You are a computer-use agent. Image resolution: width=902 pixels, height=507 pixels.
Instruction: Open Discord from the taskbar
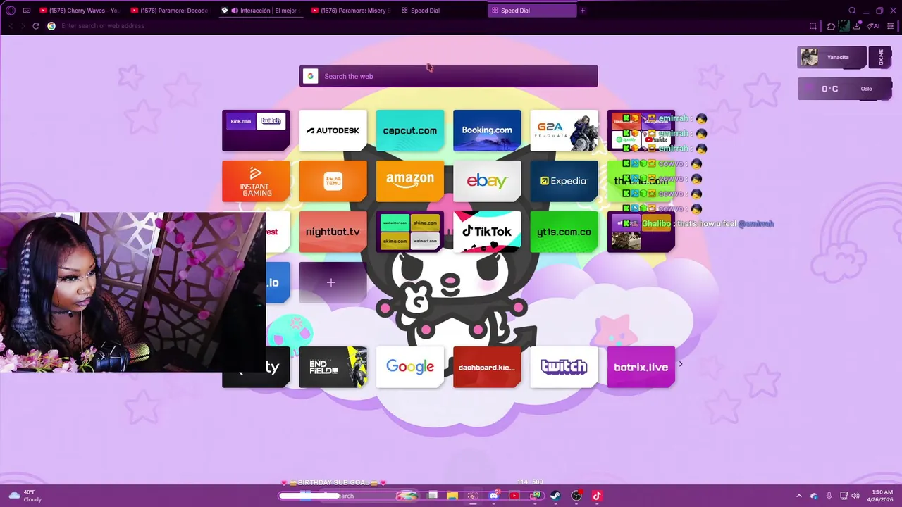tap(493, 496)
